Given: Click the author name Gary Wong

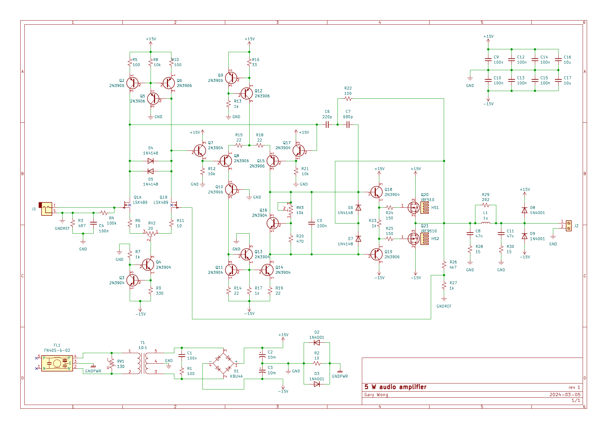Looking at the screenshot, I should click(376, 395).
